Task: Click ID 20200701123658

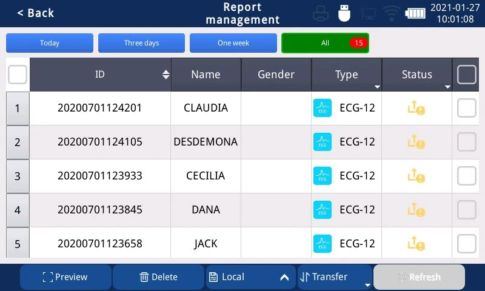Action: (x=99, y=244)
